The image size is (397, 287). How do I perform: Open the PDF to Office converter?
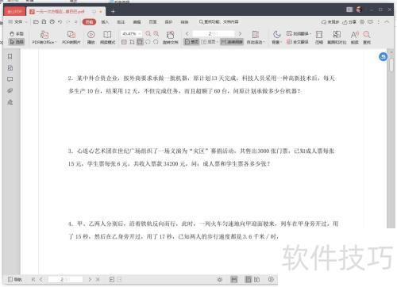tap(44, 37)
